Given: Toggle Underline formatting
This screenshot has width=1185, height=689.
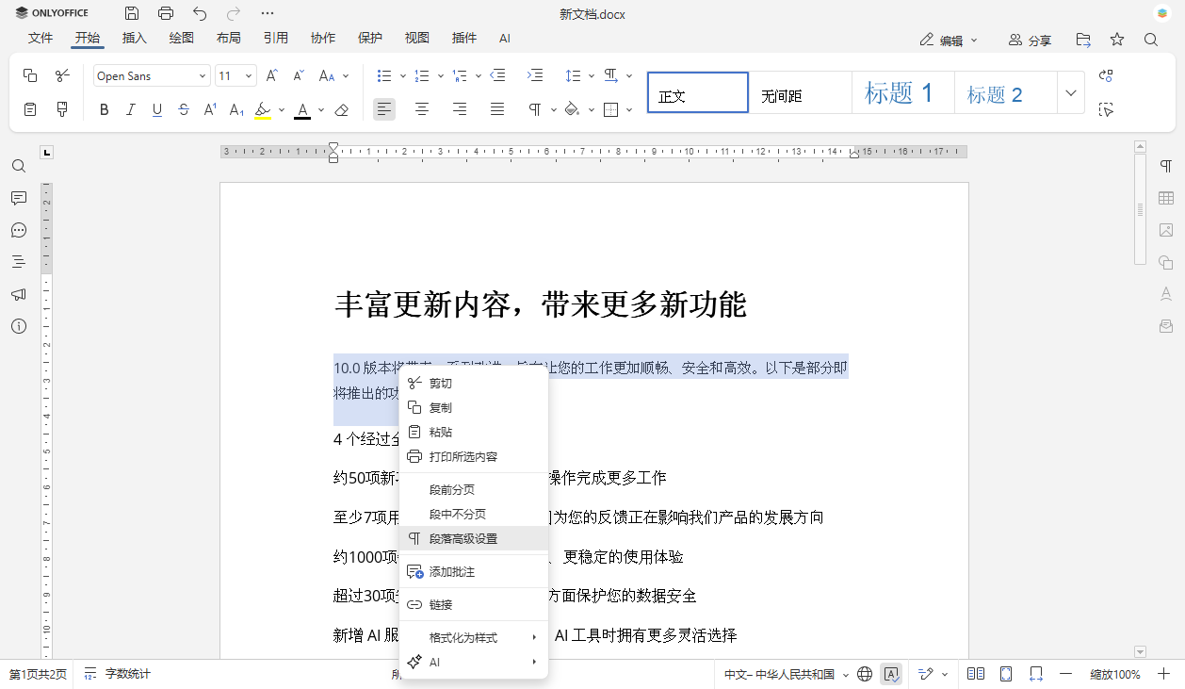Looking at the screenshot, I should point(157,110).
